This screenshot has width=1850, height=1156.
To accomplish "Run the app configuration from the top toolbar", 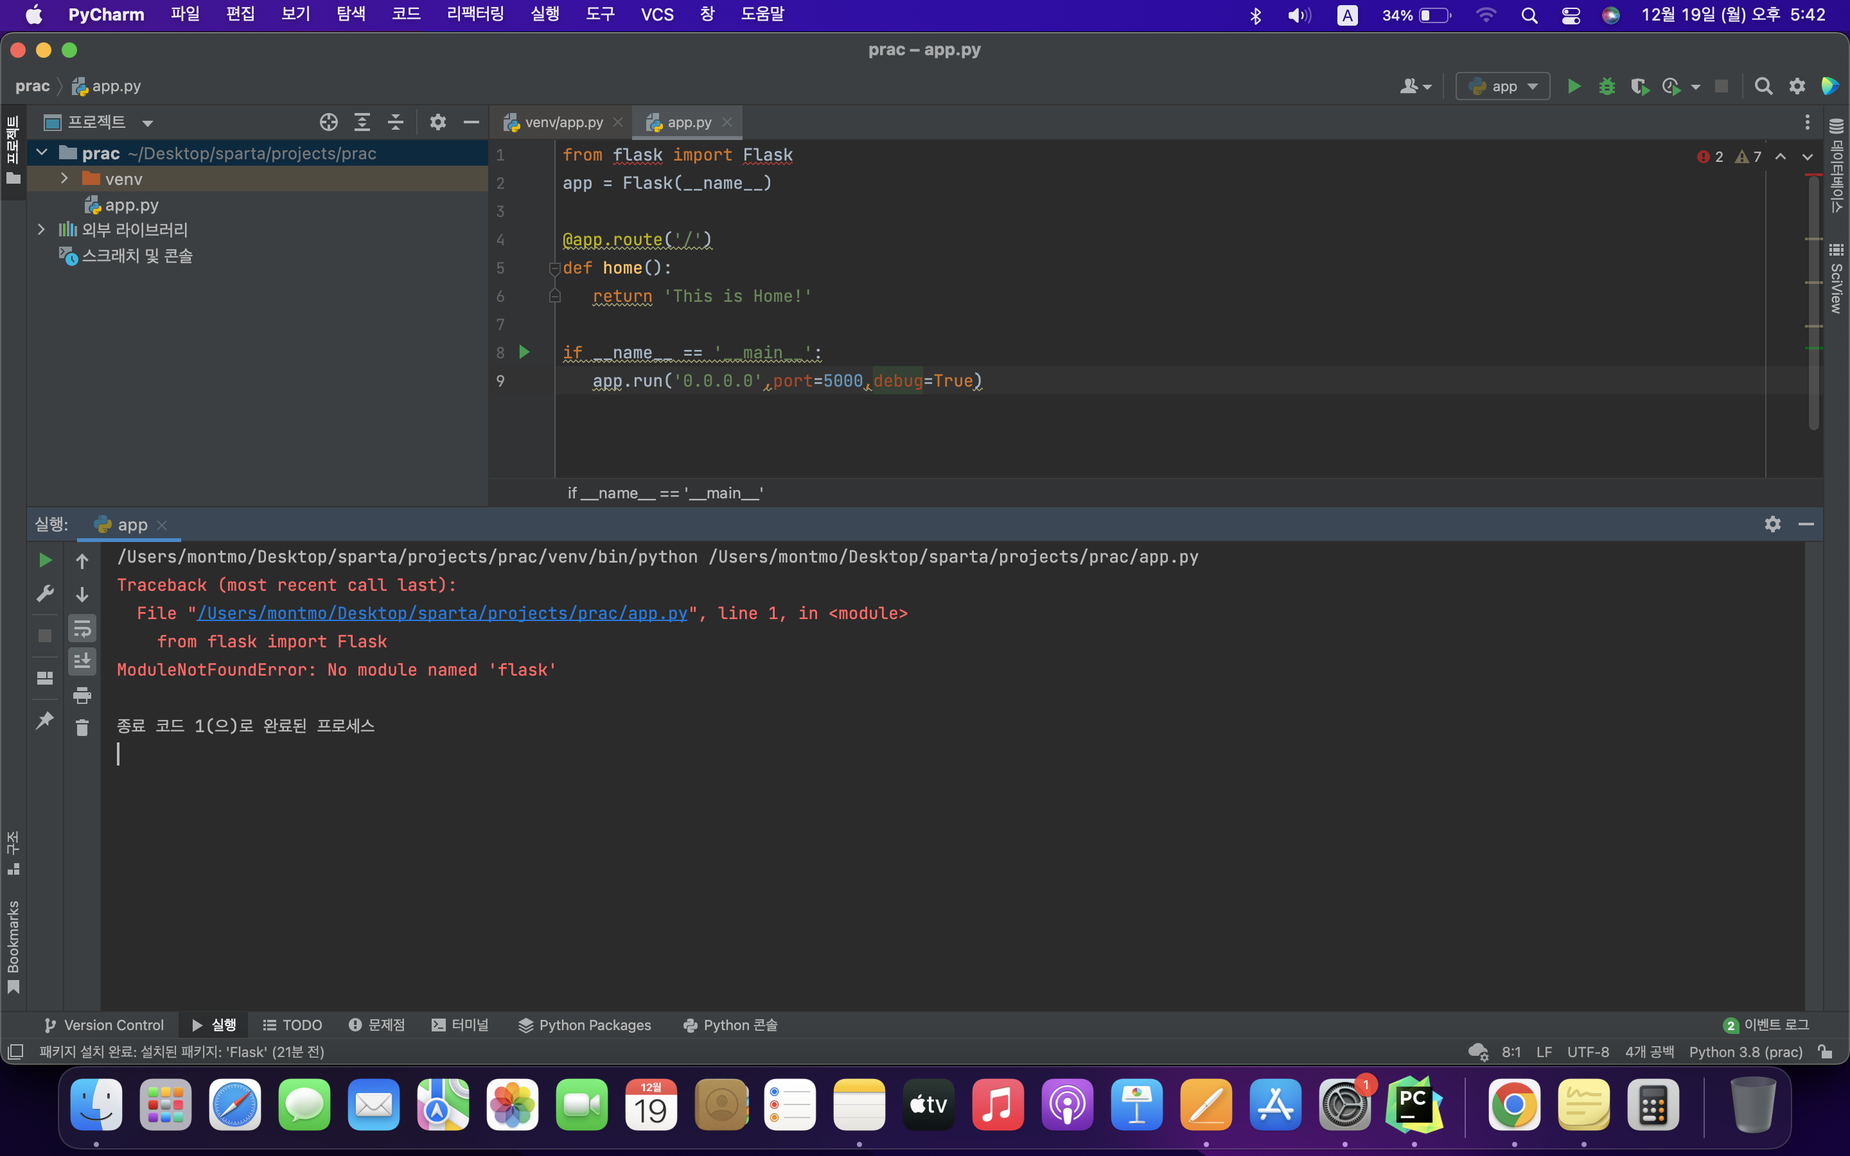I will tap(1573, 87).
